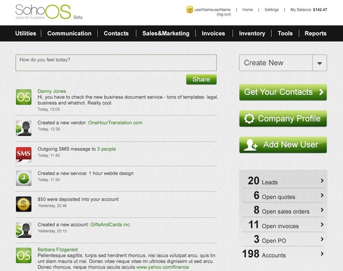Screen dimensions: 343x271
Task: Open the Sales&Marketing menu
Action: (165, 33)
